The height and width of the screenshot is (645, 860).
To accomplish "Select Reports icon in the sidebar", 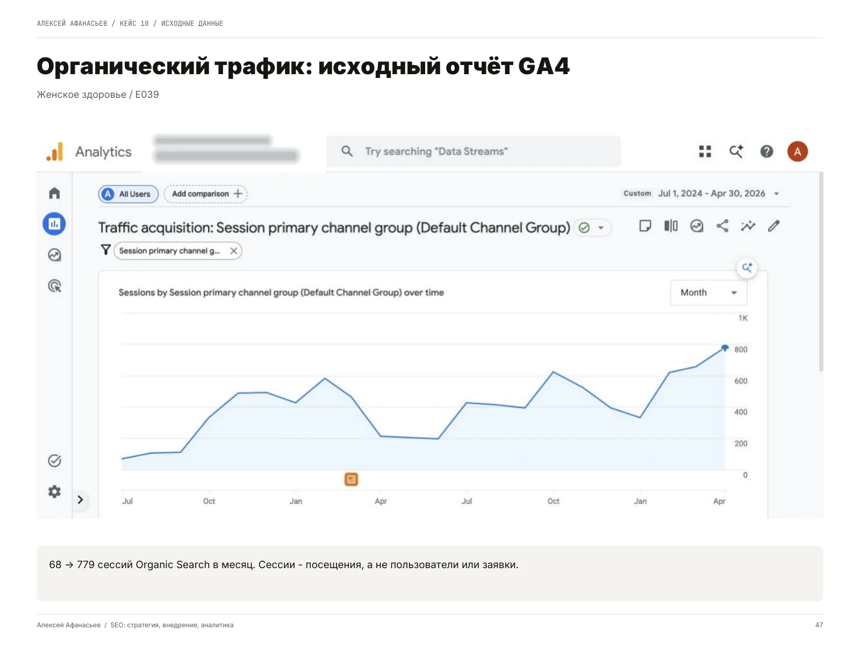I will (54, 224).
